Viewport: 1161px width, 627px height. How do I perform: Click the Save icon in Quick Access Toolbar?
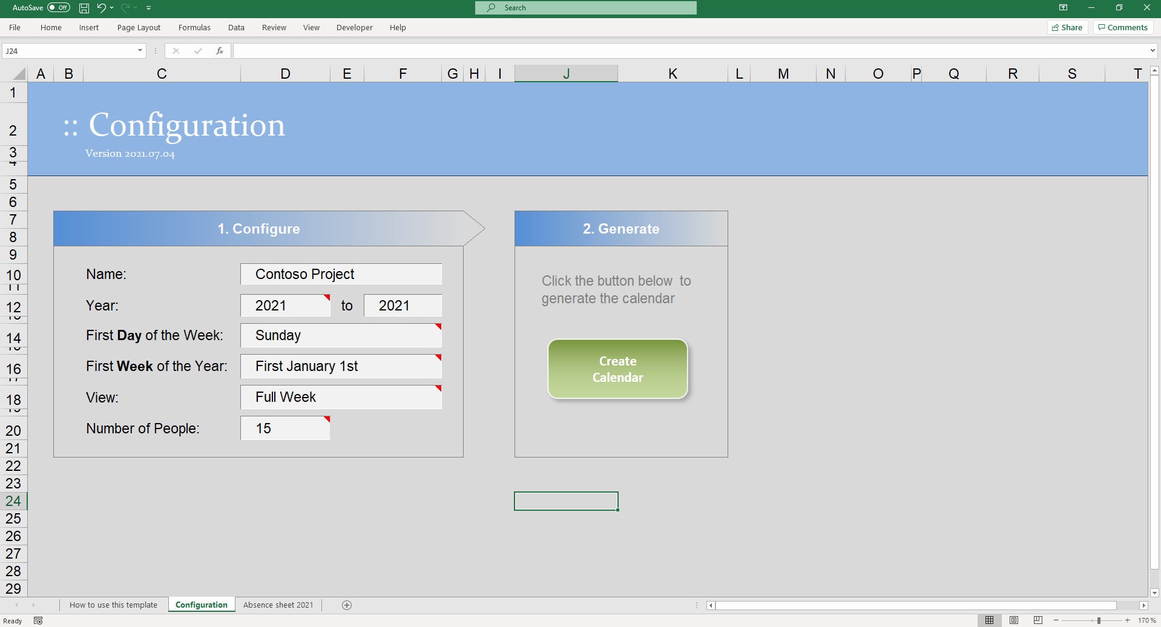point(84,8)
